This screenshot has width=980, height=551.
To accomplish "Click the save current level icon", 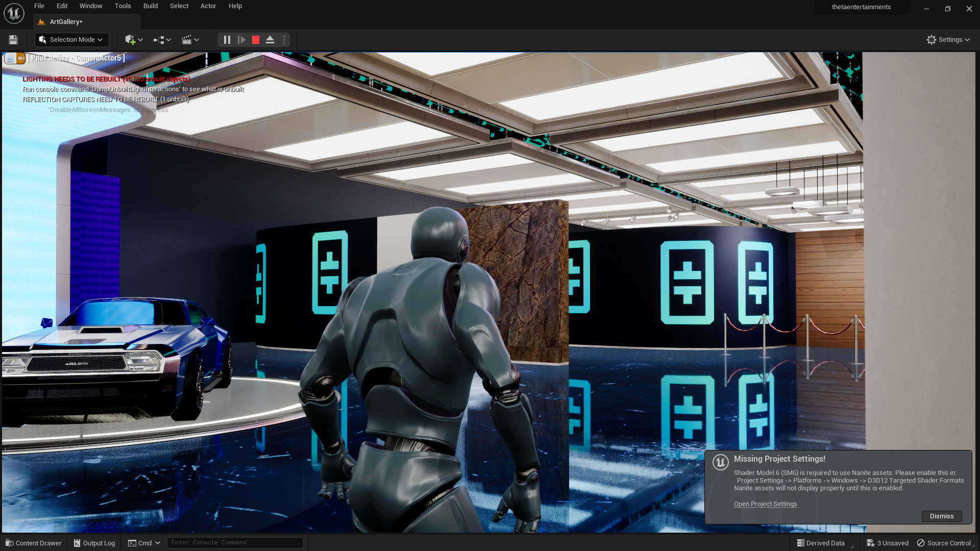I will 13,40.
